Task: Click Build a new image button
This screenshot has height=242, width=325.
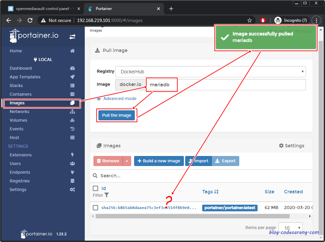Action: click(159, 161)
